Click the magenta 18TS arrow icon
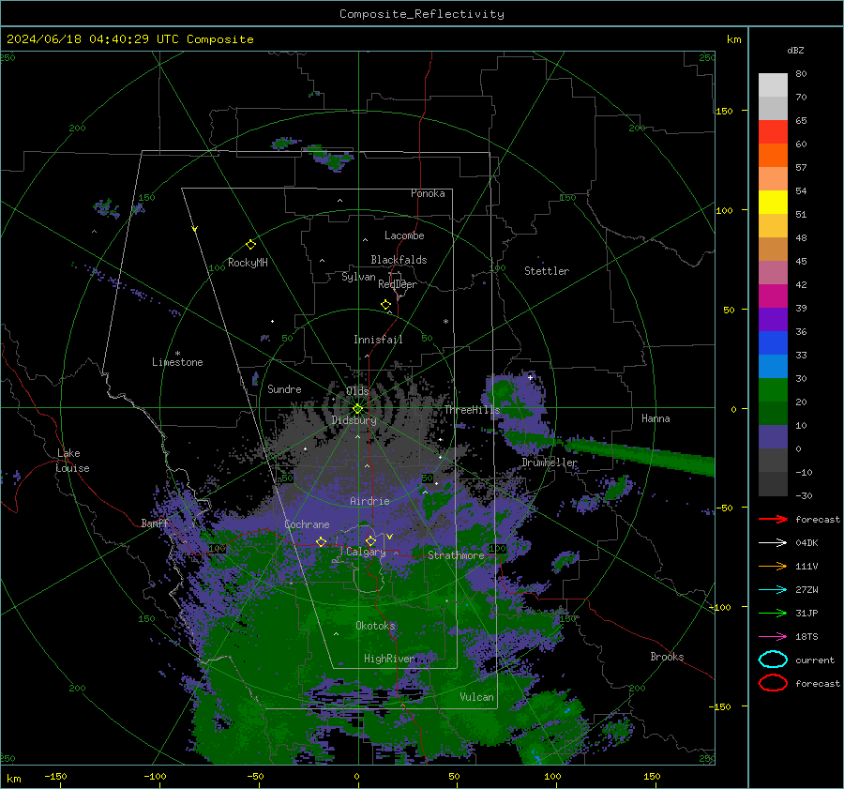 pyautogui.click(x=773, y=637)
